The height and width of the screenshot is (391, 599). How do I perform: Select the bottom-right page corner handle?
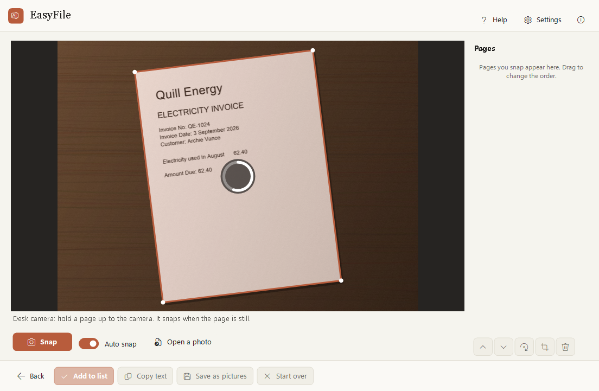coord(341,281)
